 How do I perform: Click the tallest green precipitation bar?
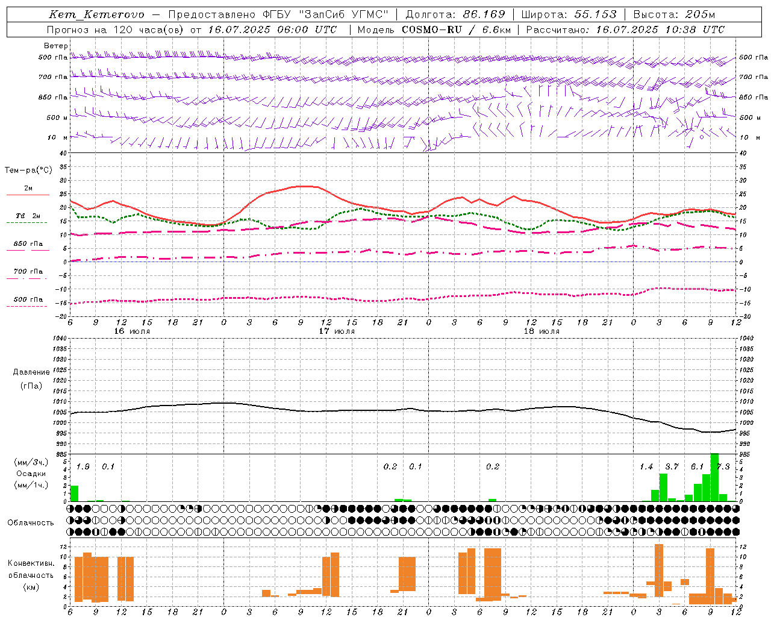[x=714, y=477]
